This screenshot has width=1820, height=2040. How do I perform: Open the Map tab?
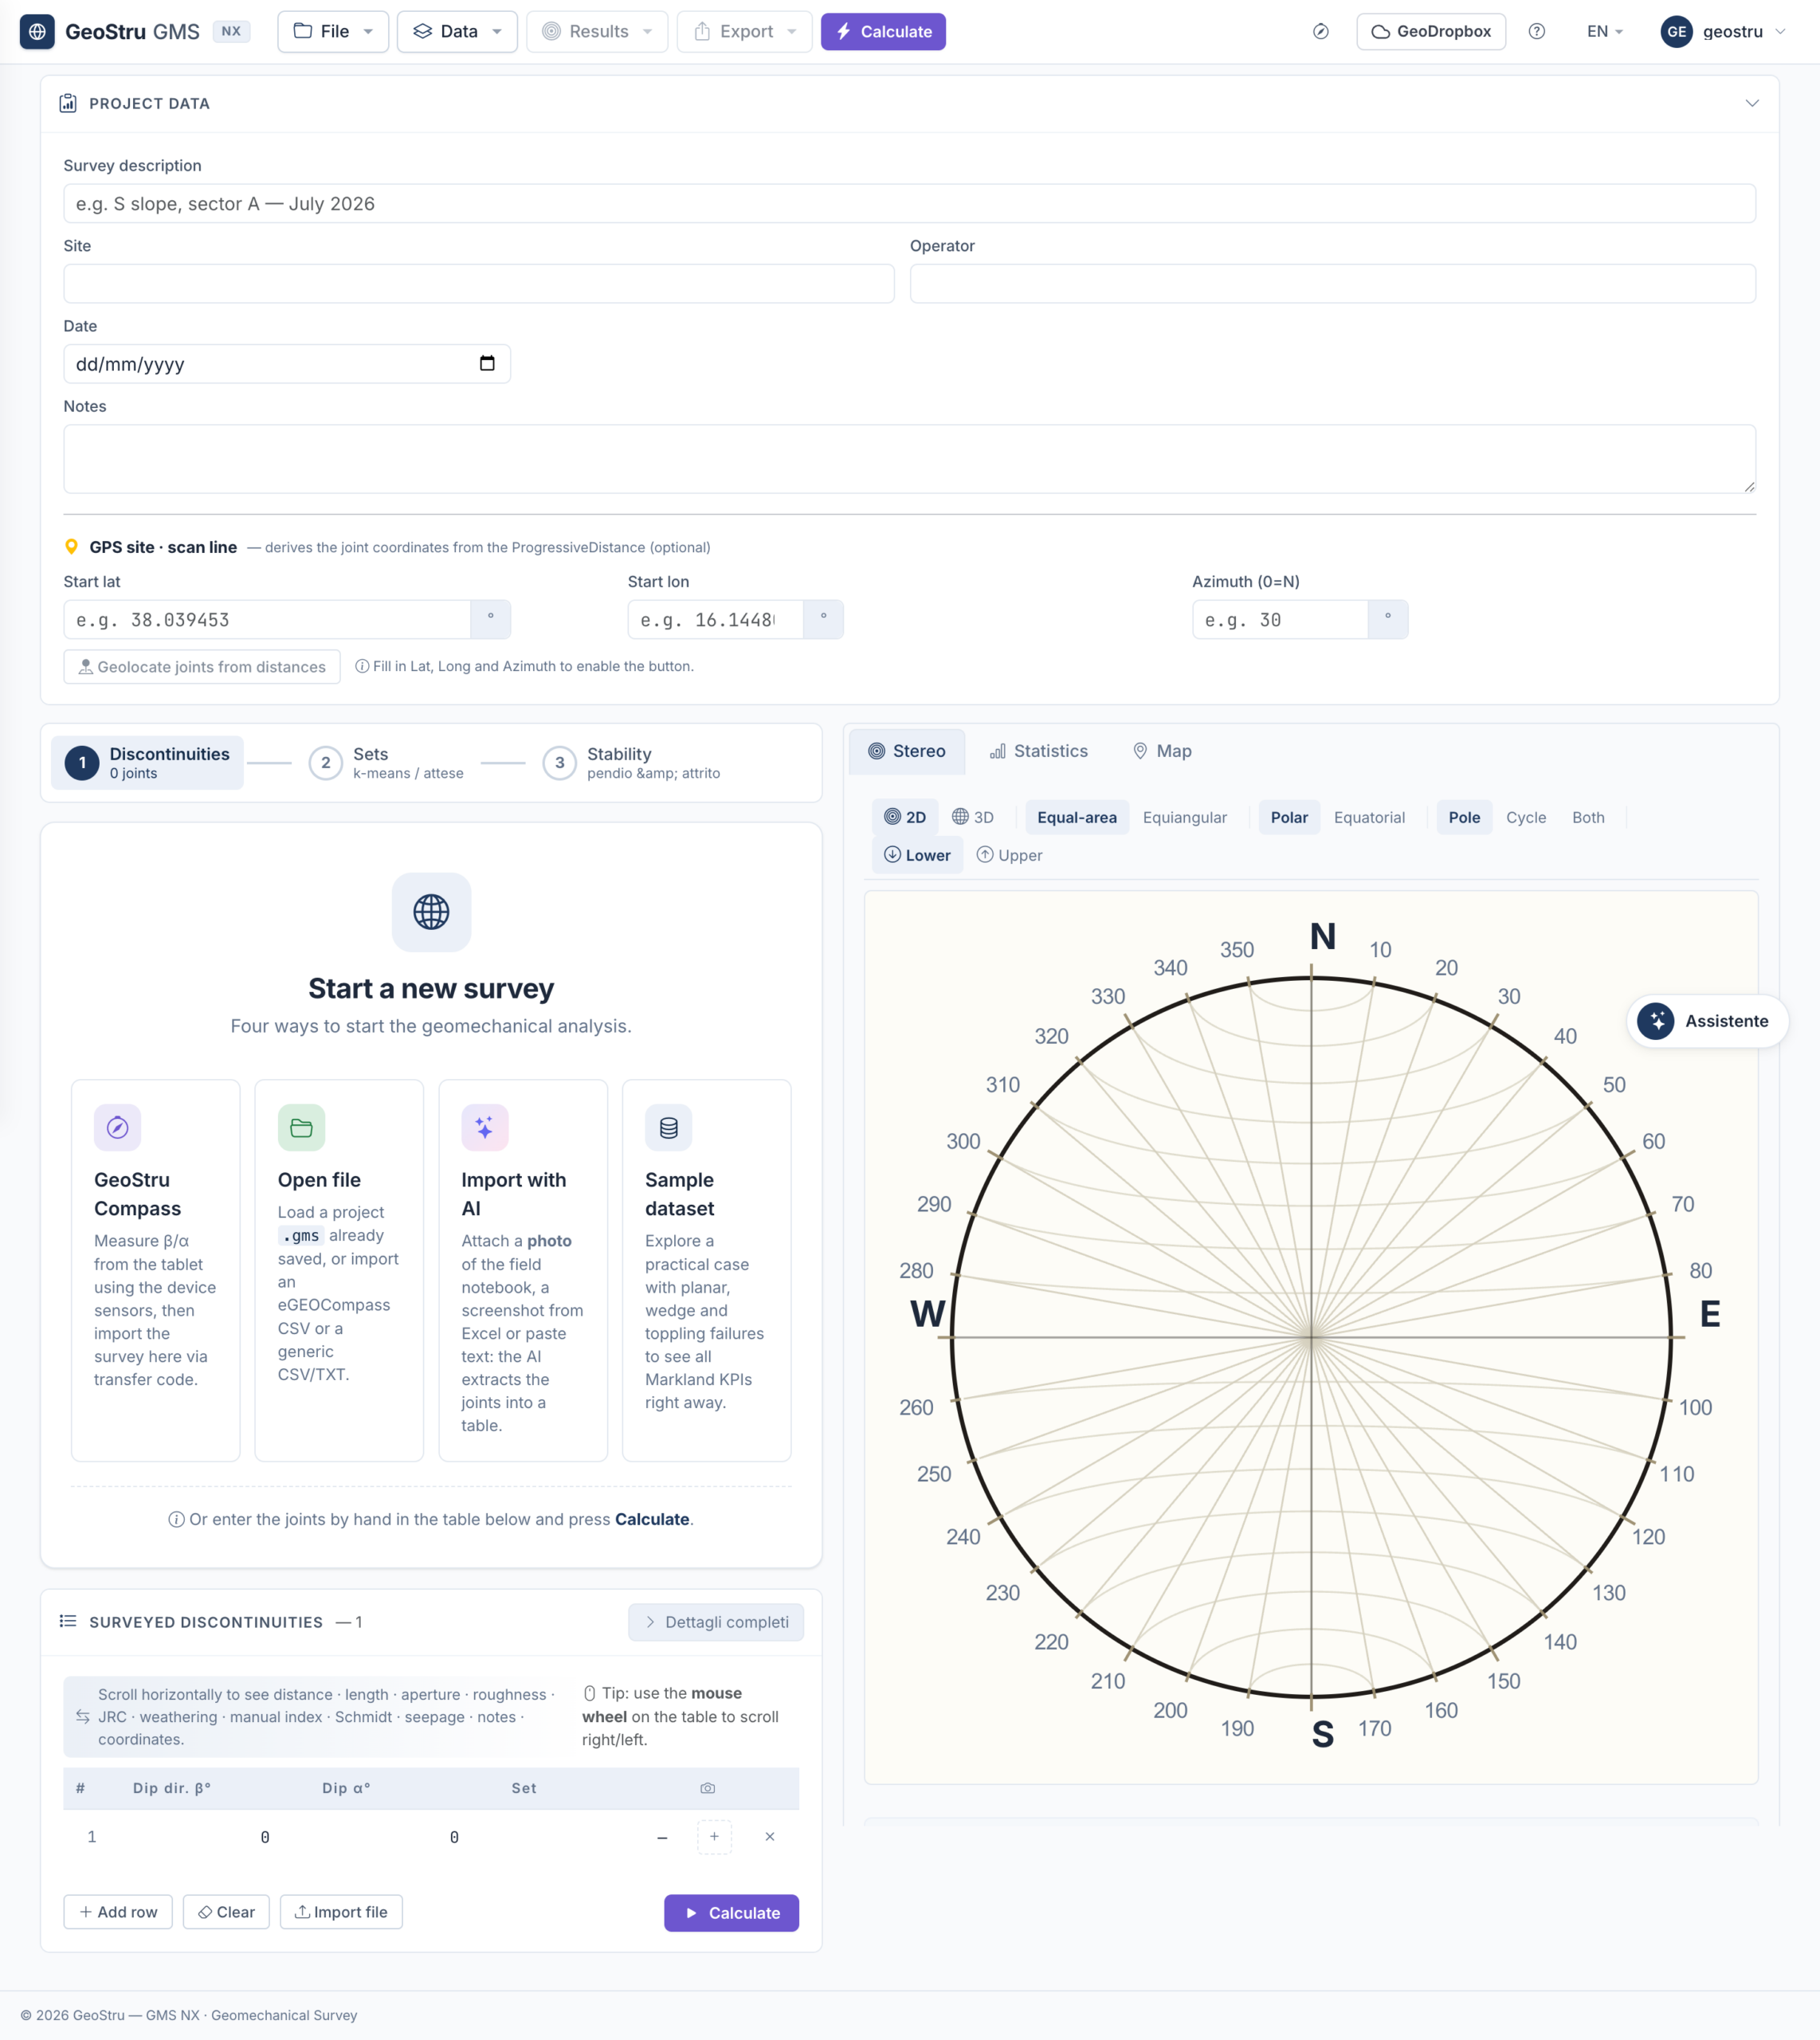point(1161,750)
